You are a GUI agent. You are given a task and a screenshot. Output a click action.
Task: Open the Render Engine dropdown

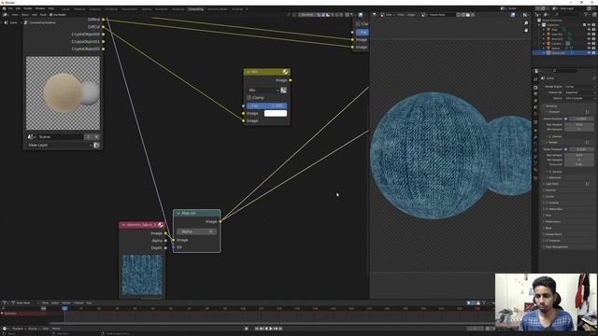(579, 87)
